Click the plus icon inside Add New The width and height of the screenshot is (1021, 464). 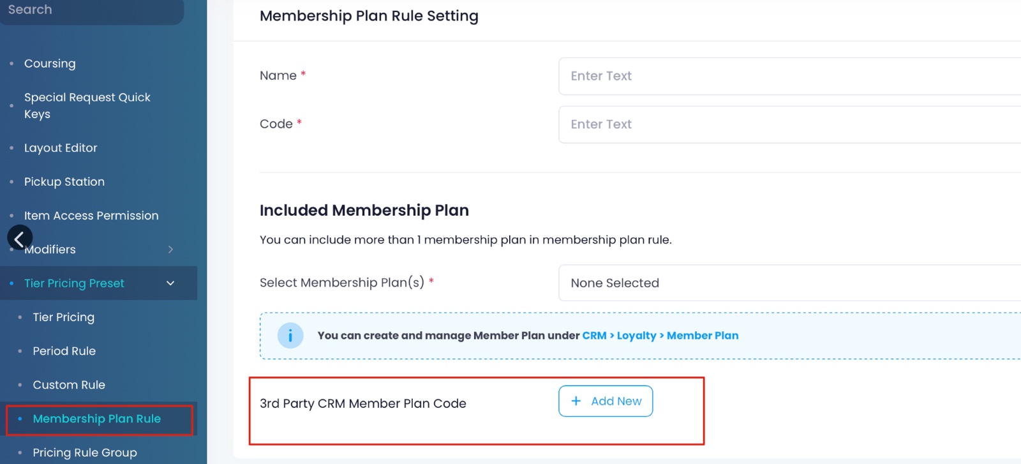[576, 401]
